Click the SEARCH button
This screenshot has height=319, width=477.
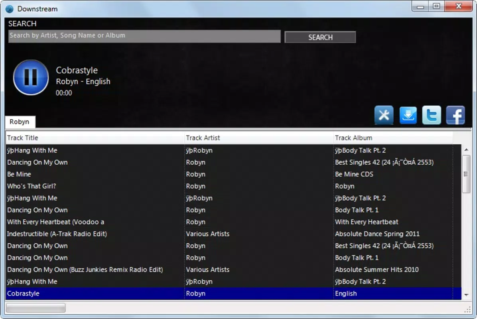click(320, 37)
